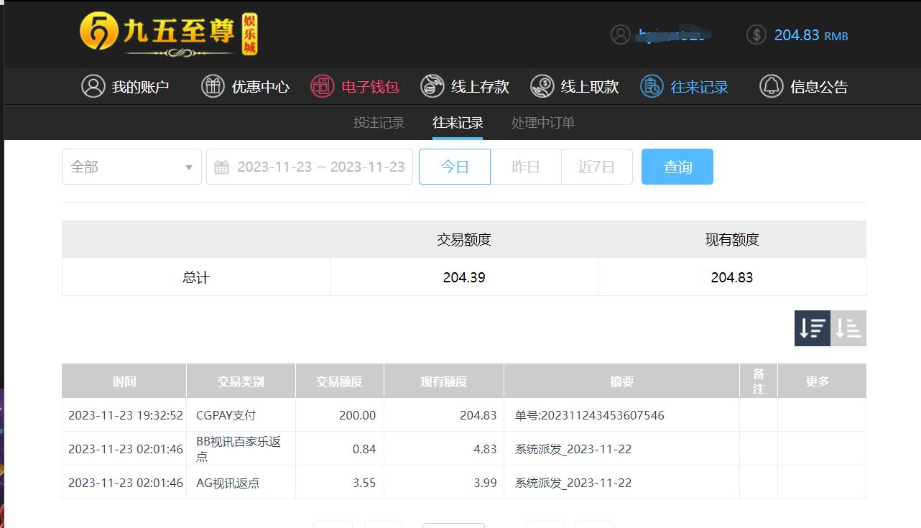The height and width of the screenshot is (528, 921).
Task: Click 系统派发_2023-11-22 in AG视讯返点 row
Action: coord(573,483)
